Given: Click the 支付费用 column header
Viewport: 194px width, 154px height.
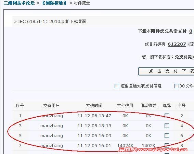Looking at the screenshot, I should 125,106.
